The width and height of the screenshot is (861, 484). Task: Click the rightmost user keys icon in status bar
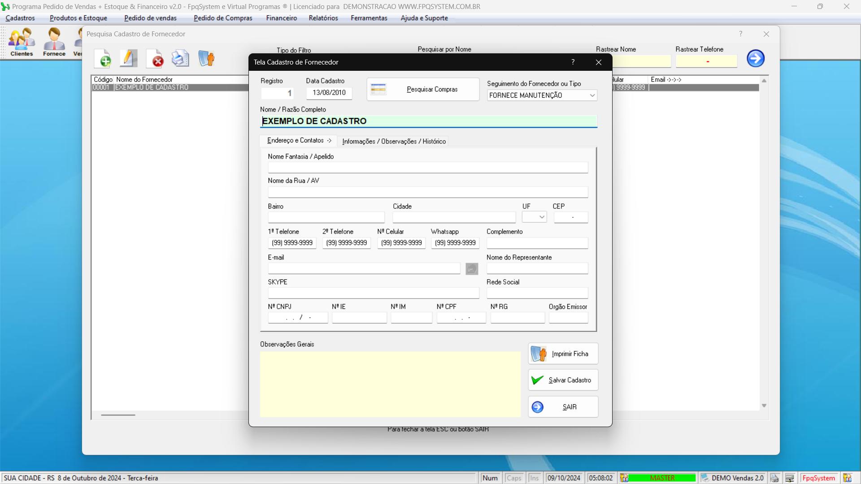(x=847, y=478)
